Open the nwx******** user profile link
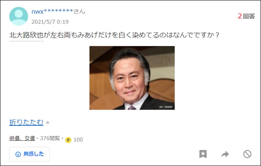 (52, 11)
